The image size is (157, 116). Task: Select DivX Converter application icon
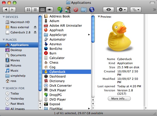[46, 85]
